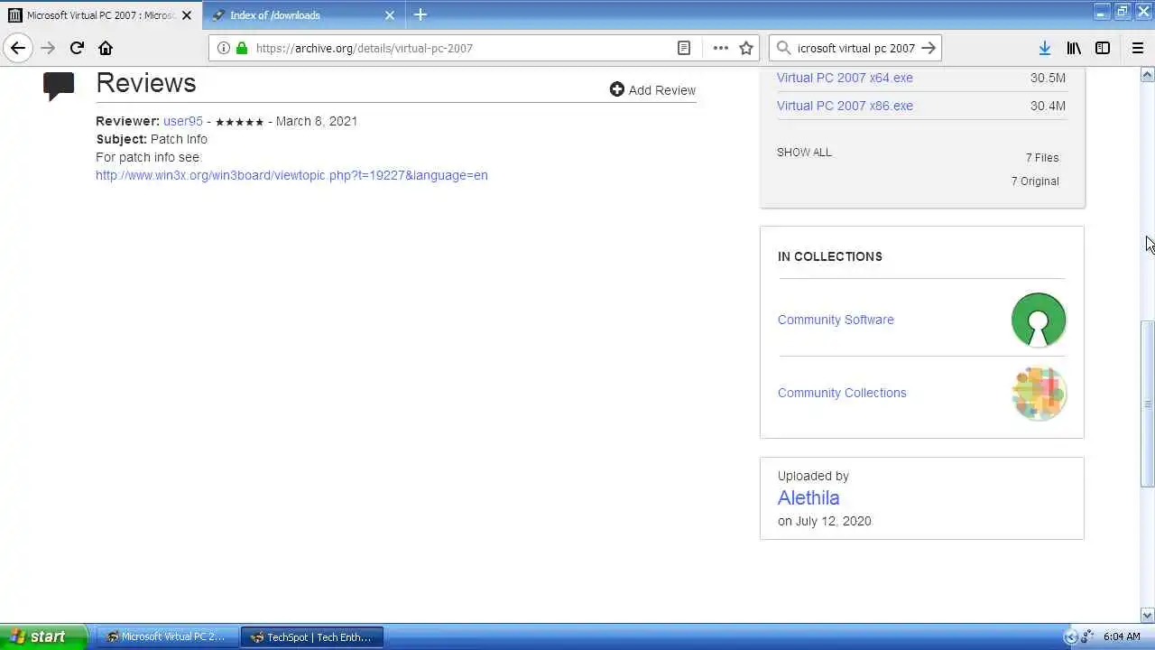This screenshot has height=650, width=1155.
Task: Show sidebars icon in toolbar
Action: [1103, 48]
